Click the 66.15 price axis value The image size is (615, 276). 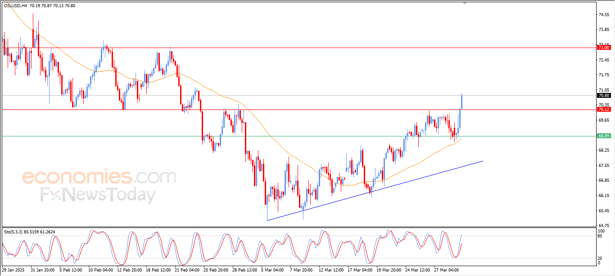pyautogui.click(x=604, y=196)
